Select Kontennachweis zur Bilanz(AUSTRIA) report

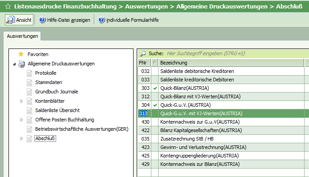coord(200,164)
